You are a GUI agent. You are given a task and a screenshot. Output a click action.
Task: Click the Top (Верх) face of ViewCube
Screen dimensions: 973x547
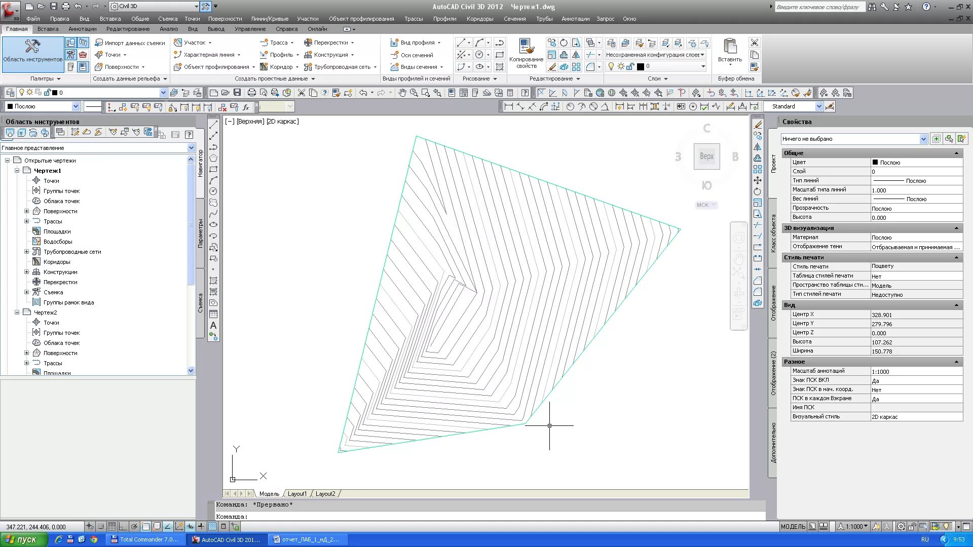tap(706, 157)
